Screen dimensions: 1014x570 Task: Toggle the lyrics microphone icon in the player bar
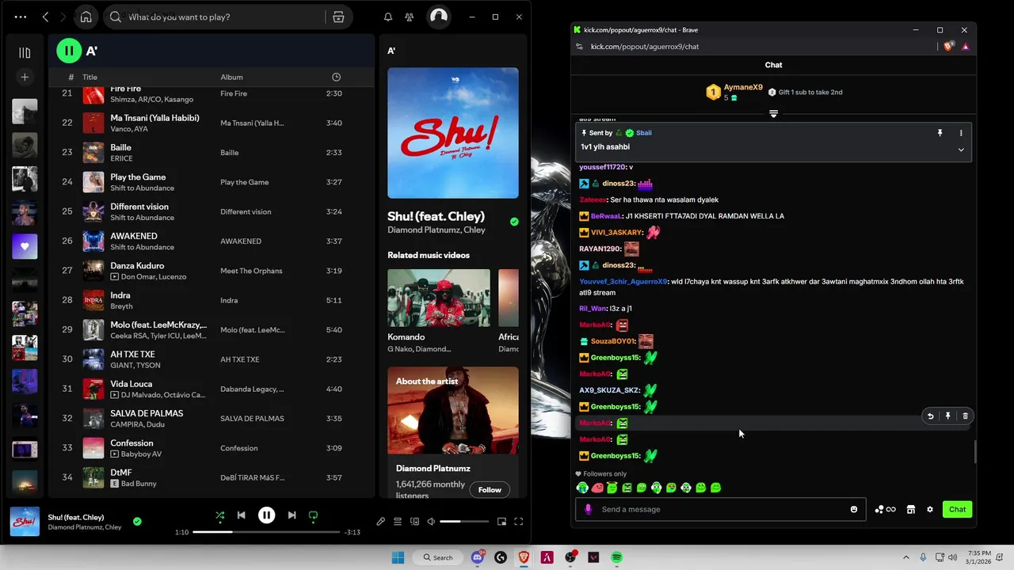[x=381, y=522]
